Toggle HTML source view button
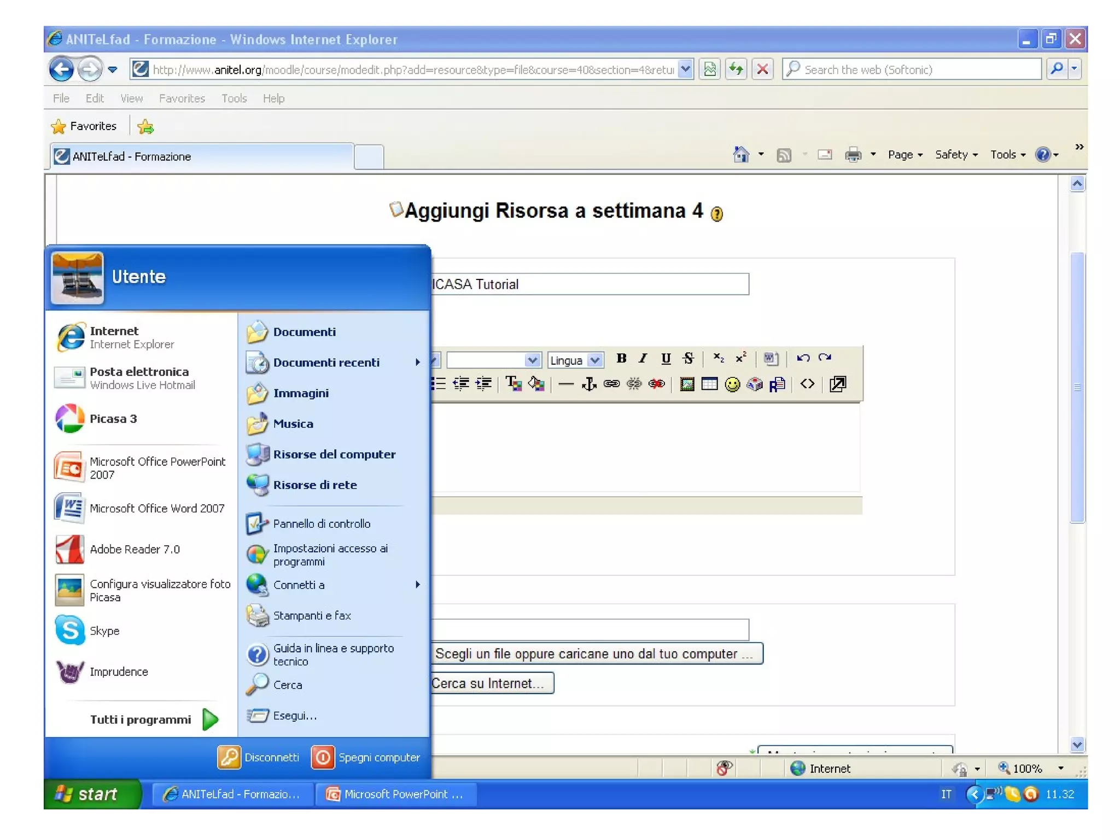The width and height of the screenshot is (1120, 840). click(807, 384)
